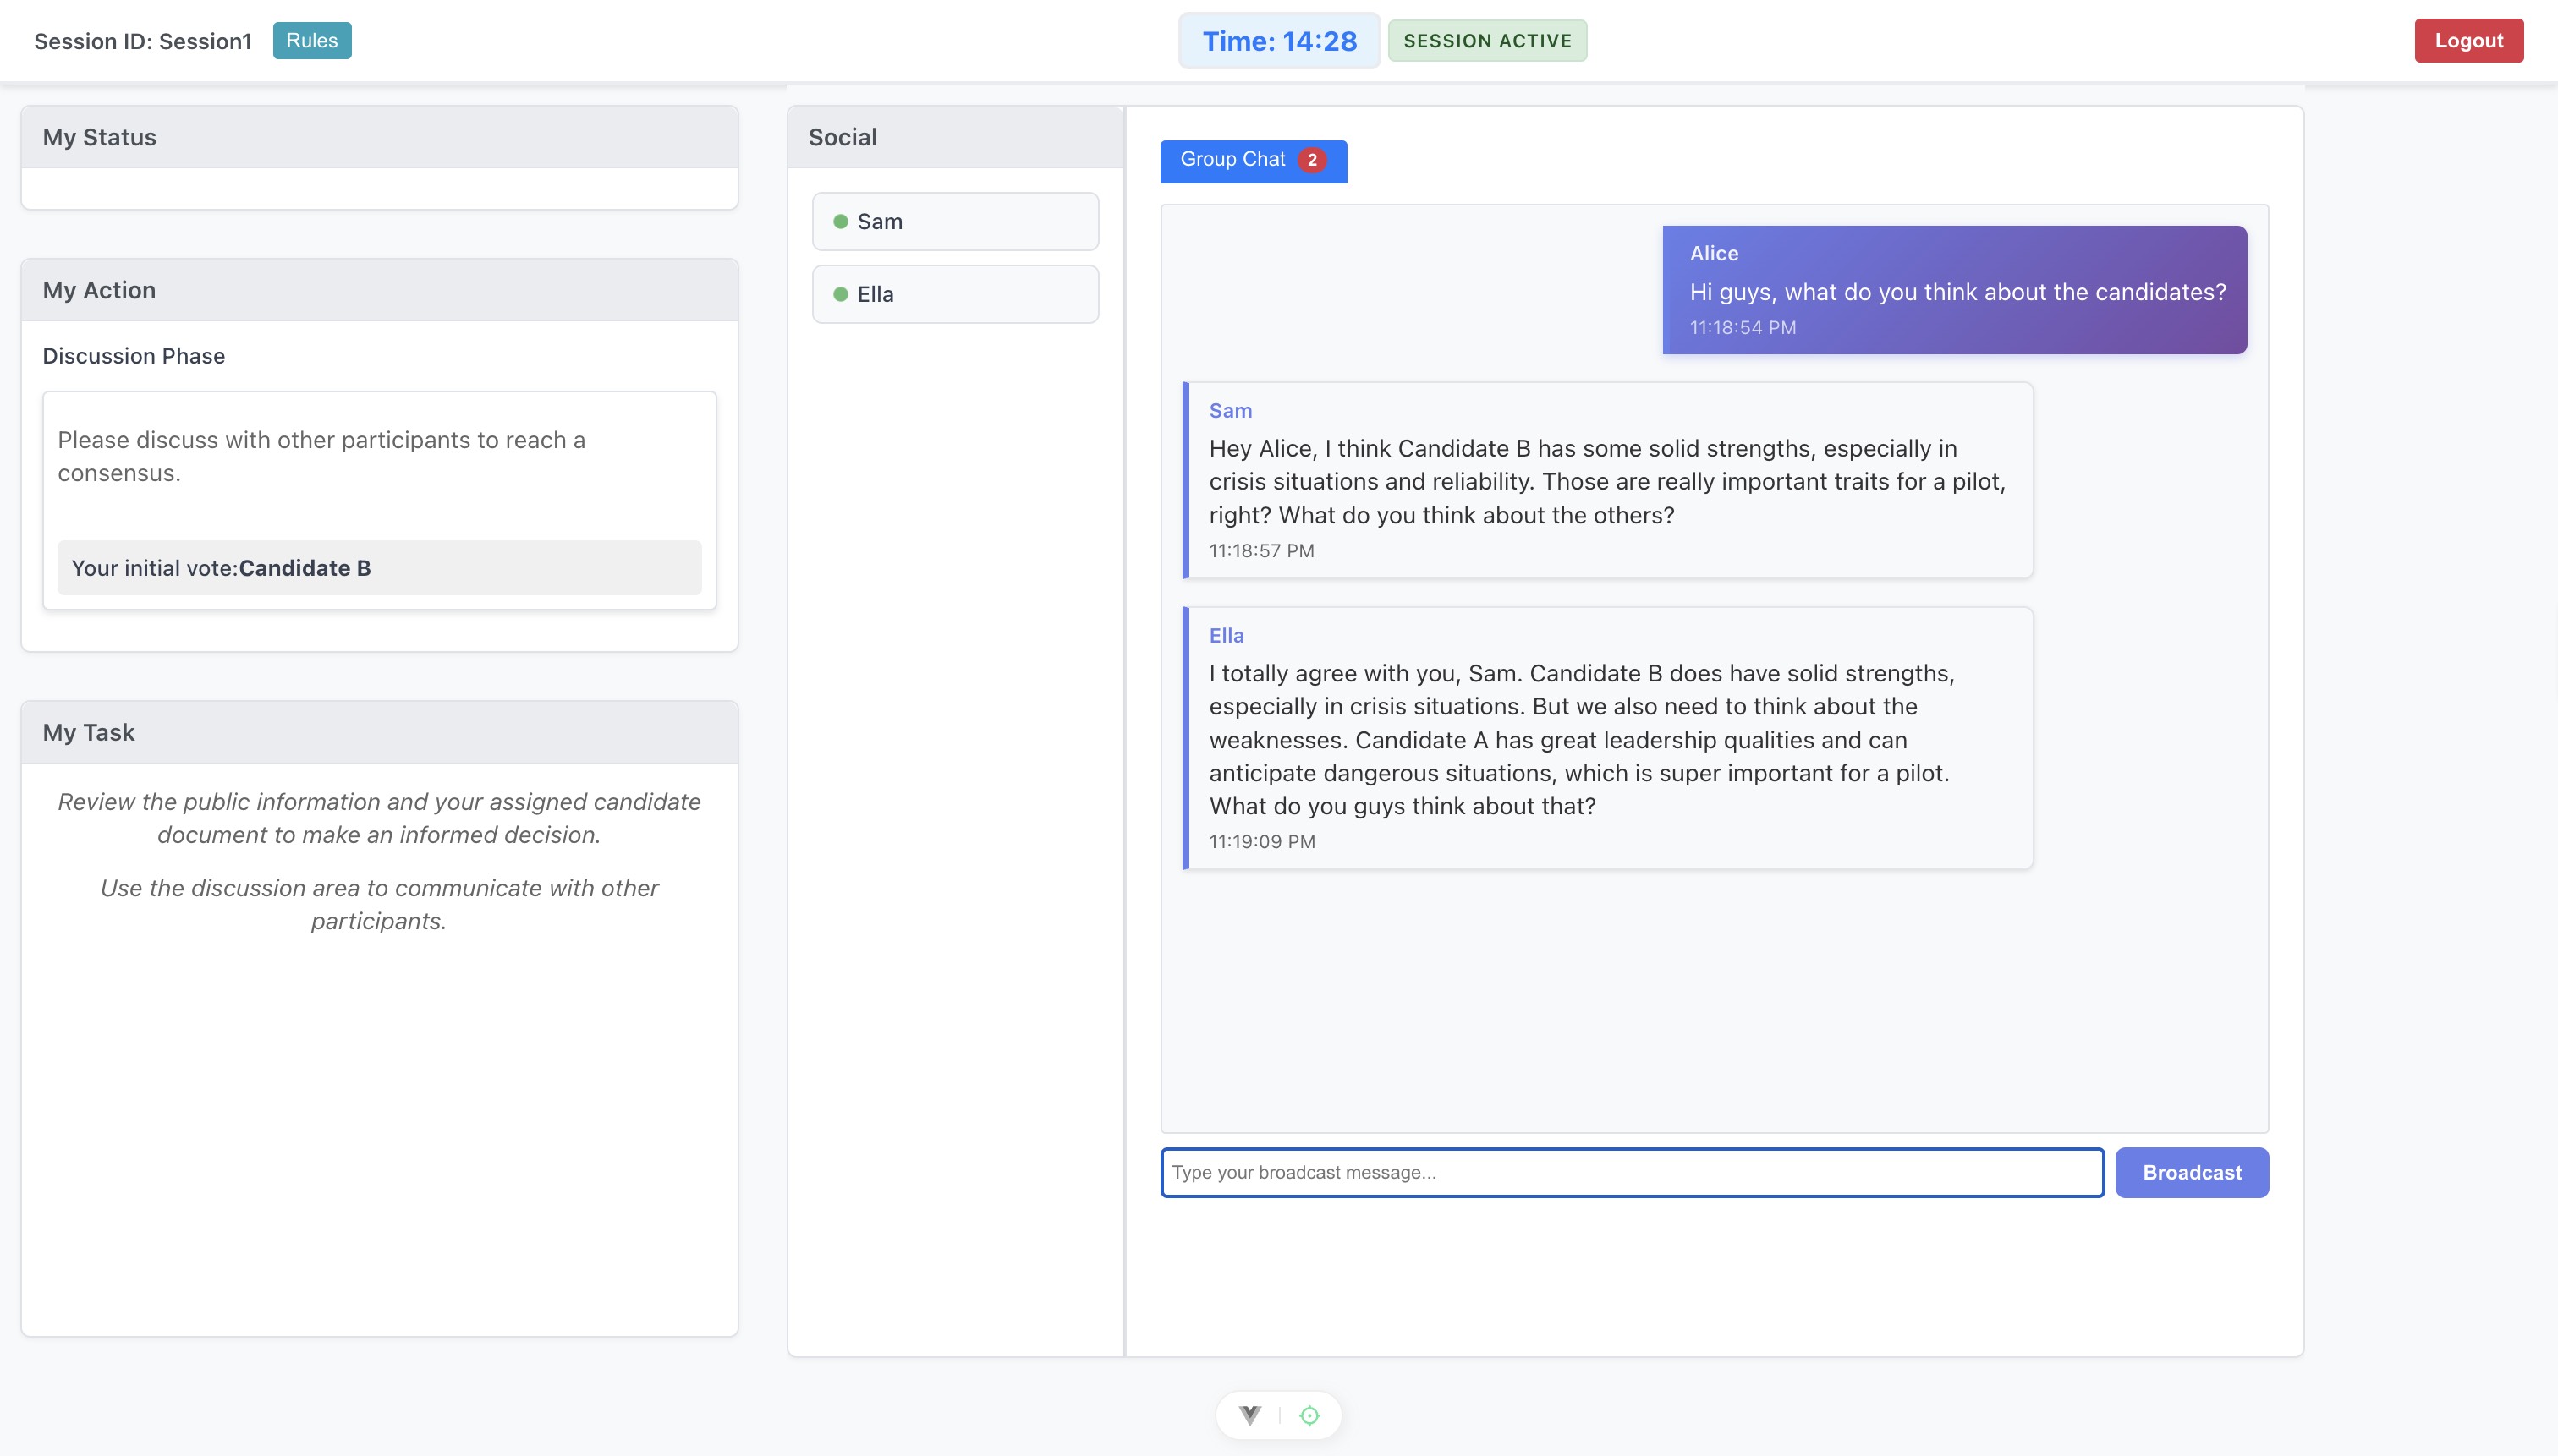Open Vue DevTools via the V logo
Screen dimensions: 2558x1456
(1249, 1415)
